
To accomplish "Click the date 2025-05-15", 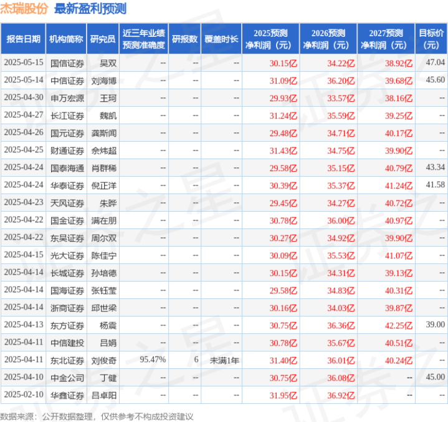I will (x=24, y=62).
